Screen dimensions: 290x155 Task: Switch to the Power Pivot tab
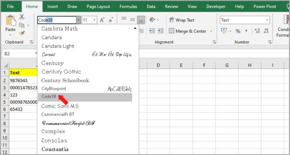click(265, 7)
